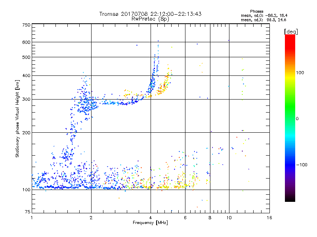Image resolution: width=317 pixels, height=237 pixels.
Task: Select the "mean, sd,O: -86.2, 18.4" line
Action: click(x=264, y=15)
